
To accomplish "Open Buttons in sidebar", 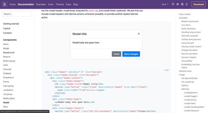I will [x=7, y=57].
